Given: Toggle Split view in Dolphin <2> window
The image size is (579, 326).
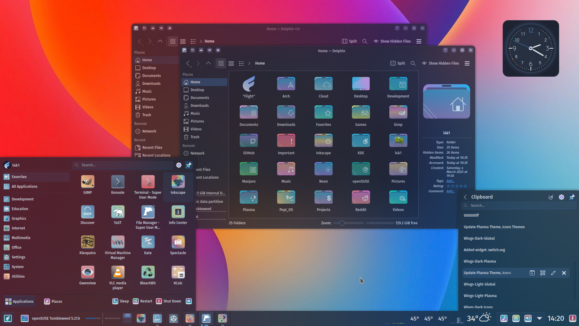Looking at the screenshot, I should point(349,41).
